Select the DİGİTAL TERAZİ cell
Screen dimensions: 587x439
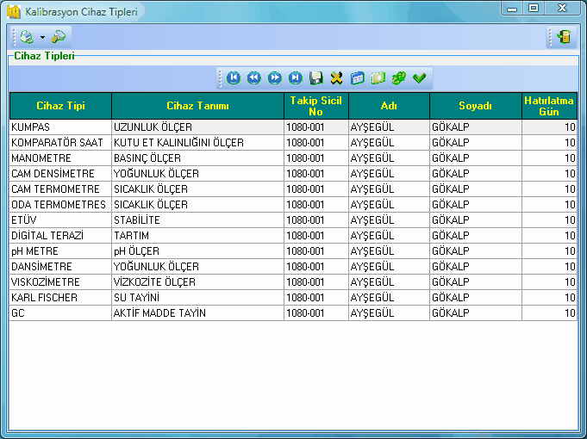[x=60, y=236]
